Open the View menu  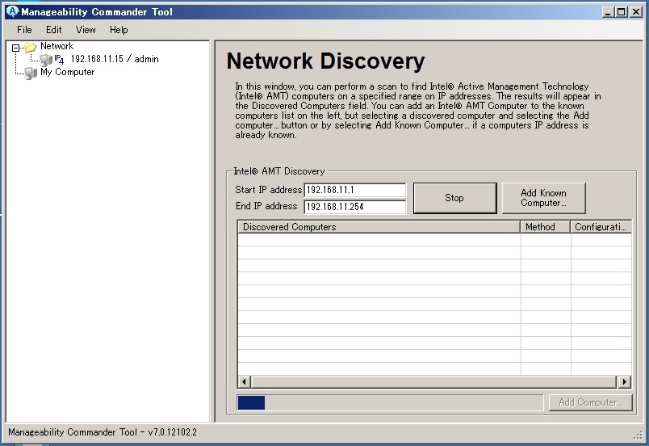pos(86,30)
